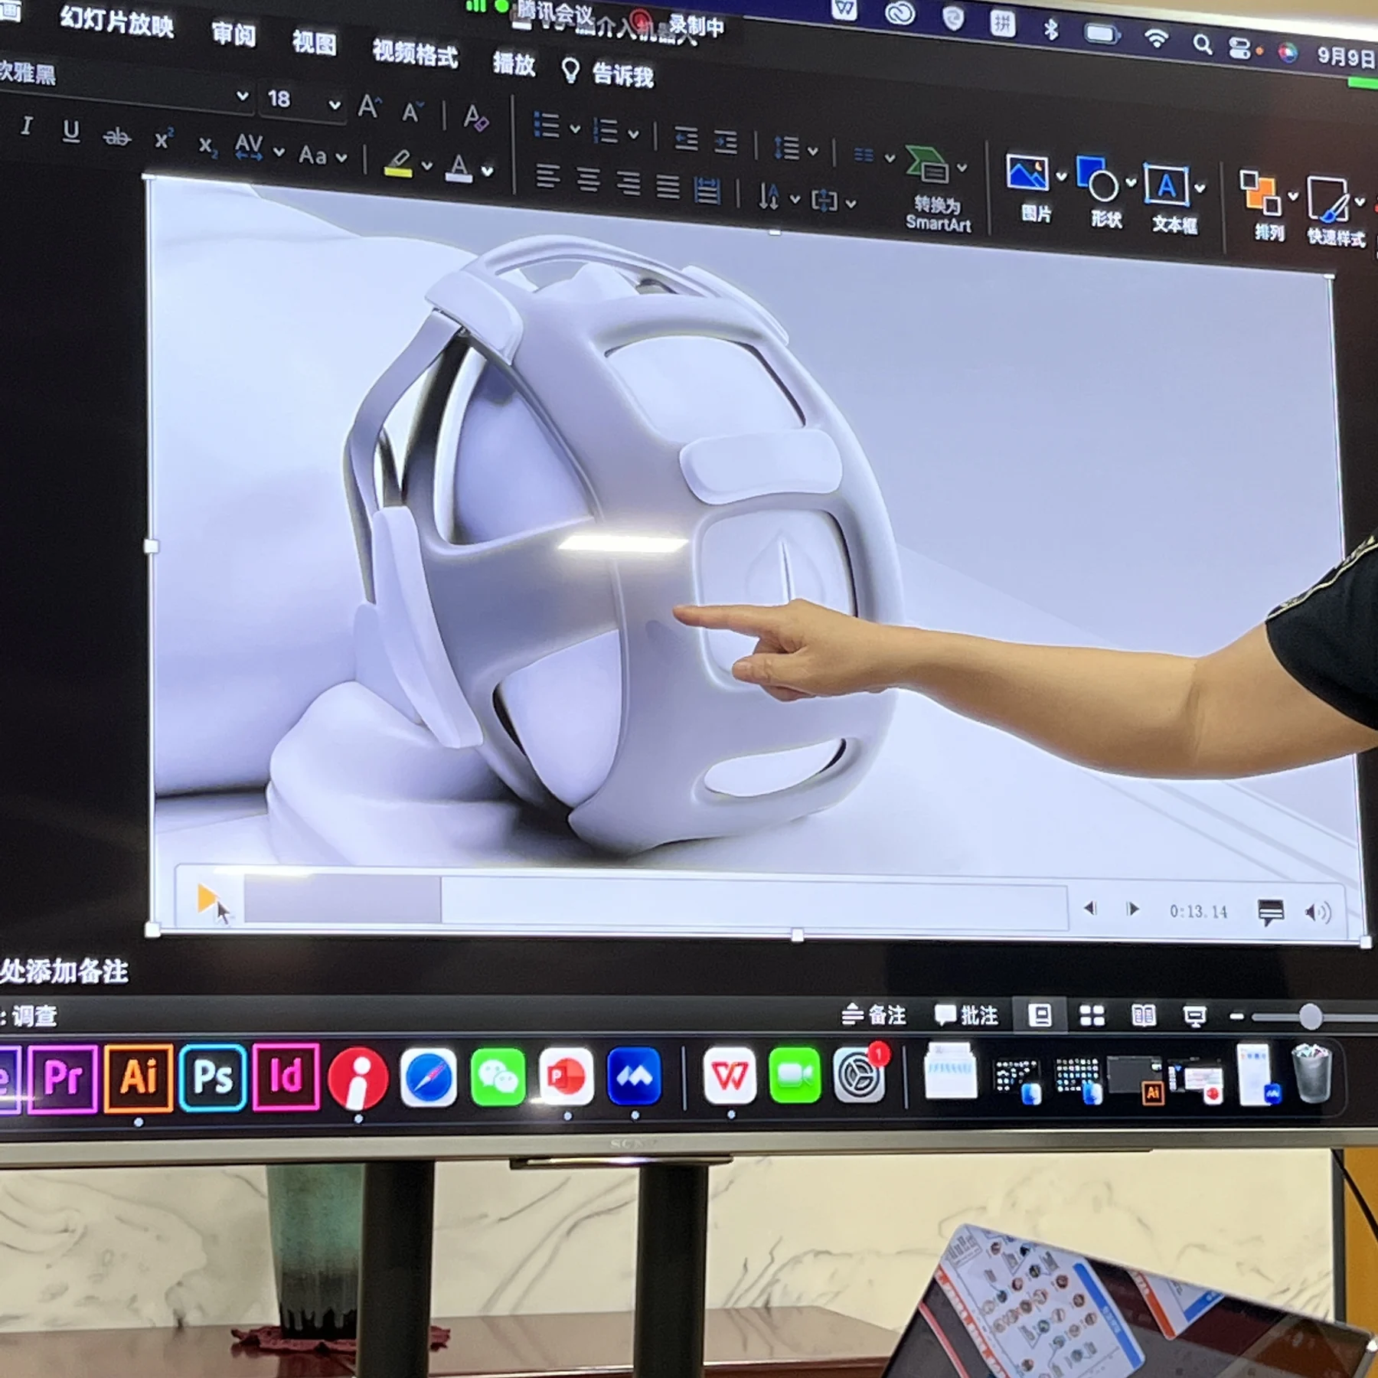Screen dimensions: 1378x1378
Task: Open WeChat from the Dock
Action: click(498, 1078)
